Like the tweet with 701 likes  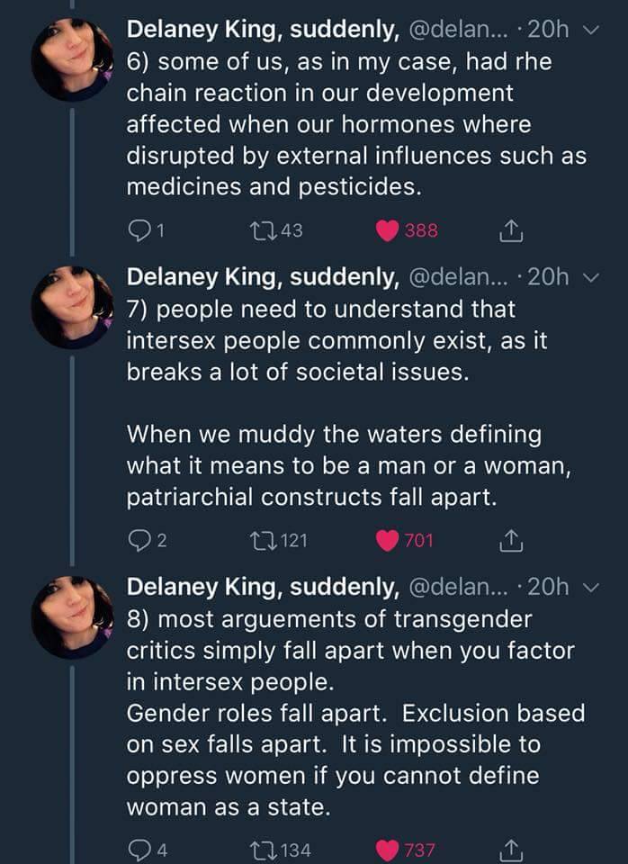(x=388, y=540)
